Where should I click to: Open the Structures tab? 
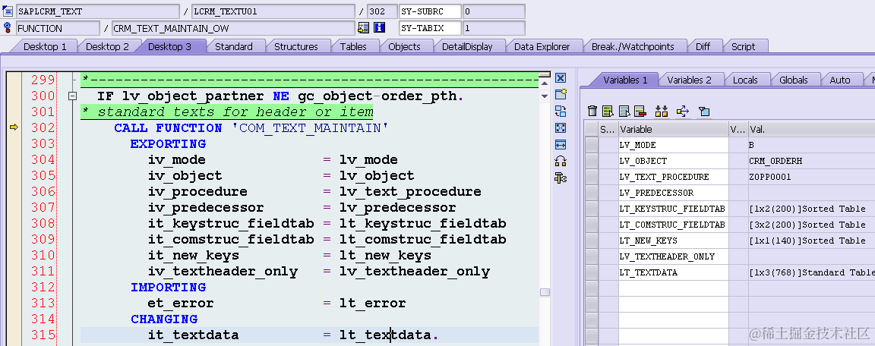click(295, 47)
